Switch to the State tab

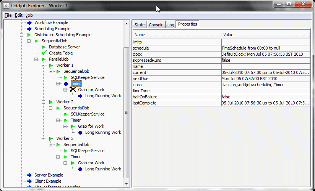tap(140, 25)
